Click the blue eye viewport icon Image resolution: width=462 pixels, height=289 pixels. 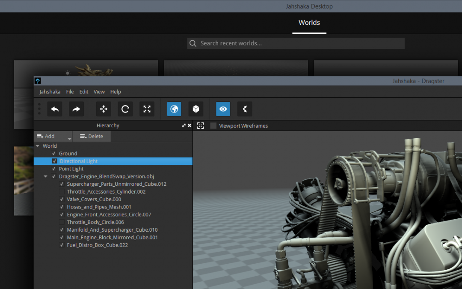[x=223, y=109]
